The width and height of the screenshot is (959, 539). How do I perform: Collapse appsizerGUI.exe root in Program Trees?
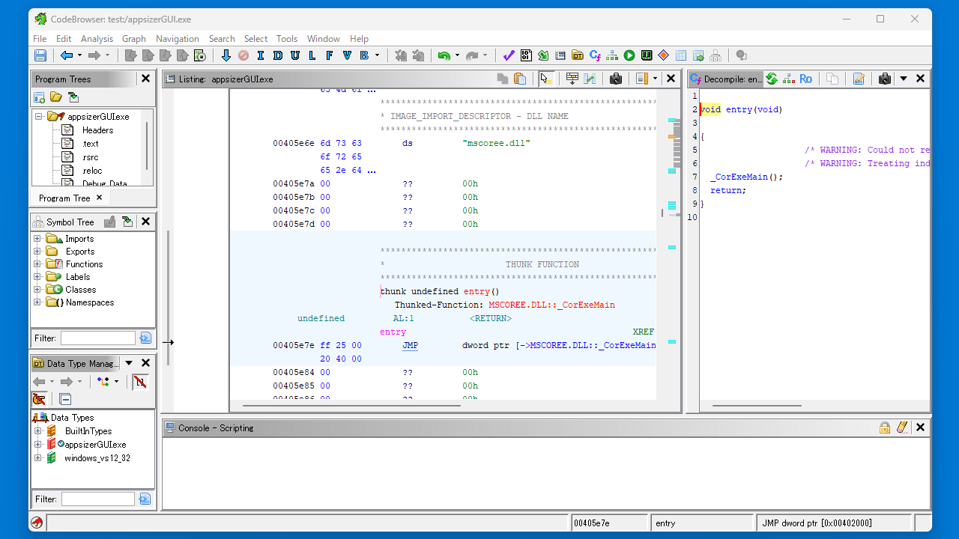pyautogui.click(x=38, y=117)
